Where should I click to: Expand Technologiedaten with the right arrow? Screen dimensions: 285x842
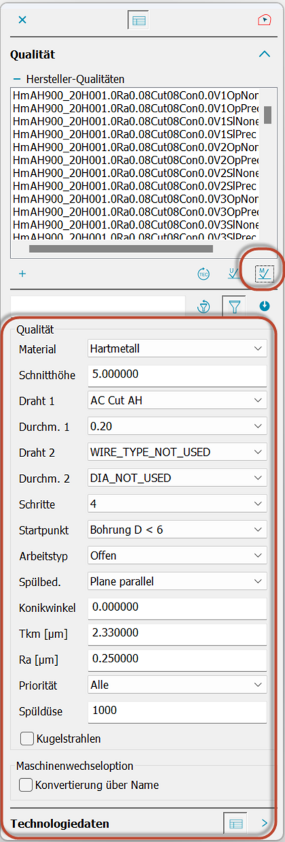pyautogui.click(x=264, y=823)
